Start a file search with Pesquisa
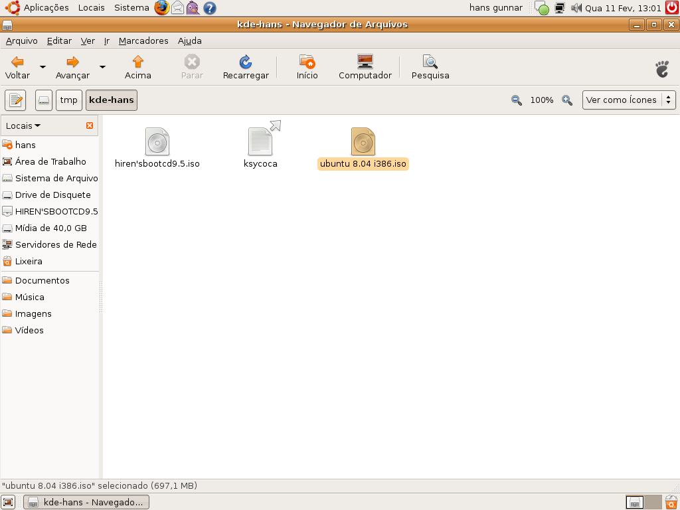 [x=430, y=67]
